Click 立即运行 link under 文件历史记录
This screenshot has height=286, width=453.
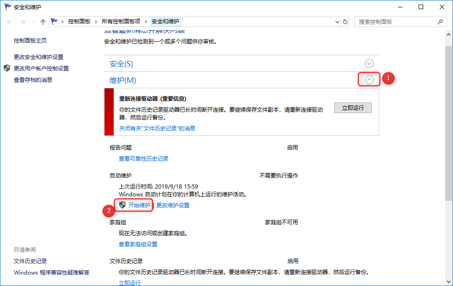(x=130, y=283)
